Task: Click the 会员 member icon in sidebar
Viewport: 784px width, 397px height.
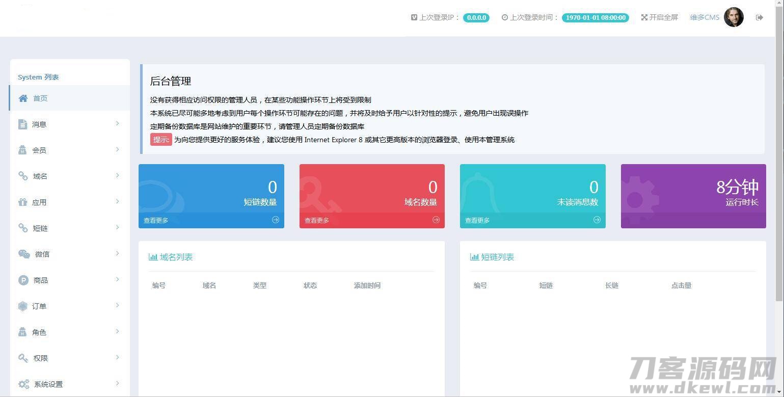Action: [x=23, y=150]
